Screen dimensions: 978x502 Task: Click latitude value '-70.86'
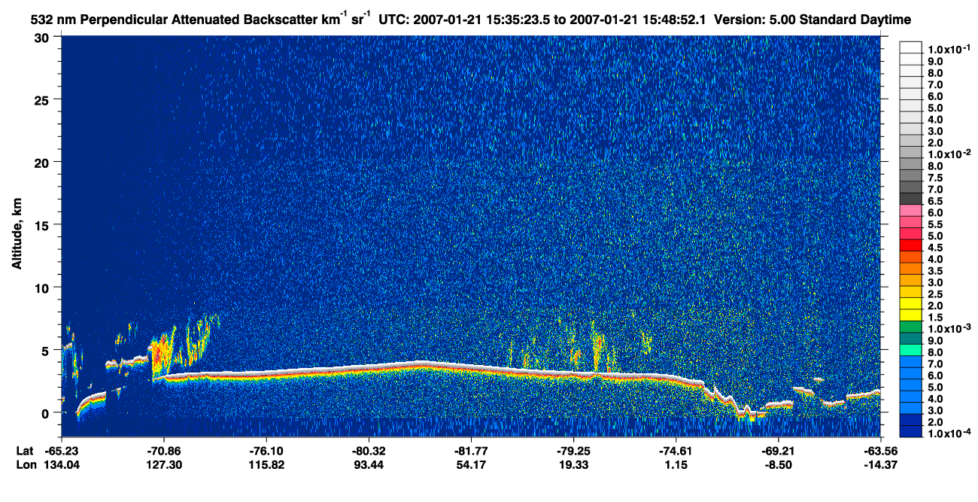tap(164, 451)
